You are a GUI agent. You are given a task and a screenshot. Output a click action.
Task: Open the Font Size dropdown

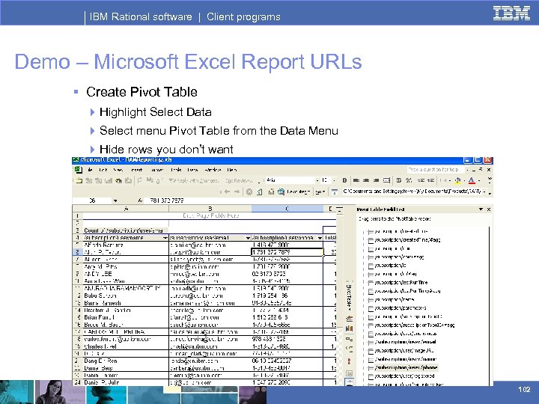334,180
